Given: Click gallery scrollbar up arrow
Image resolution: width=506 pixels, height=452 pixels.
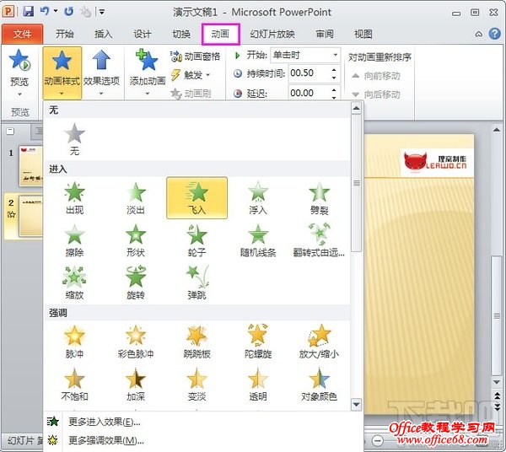Looking at the screenshot, I should tap(356, 109).
